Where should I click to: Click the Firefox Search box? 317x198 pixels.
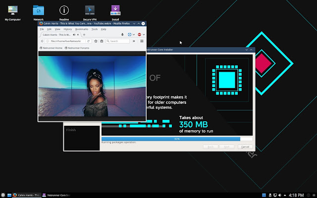[x=118, y=41]
